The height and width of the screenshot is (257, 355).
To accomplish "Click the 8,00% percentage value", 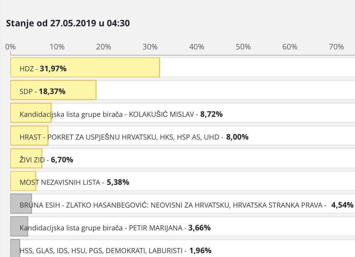I will pyautogui.click(x=237, y=137).
